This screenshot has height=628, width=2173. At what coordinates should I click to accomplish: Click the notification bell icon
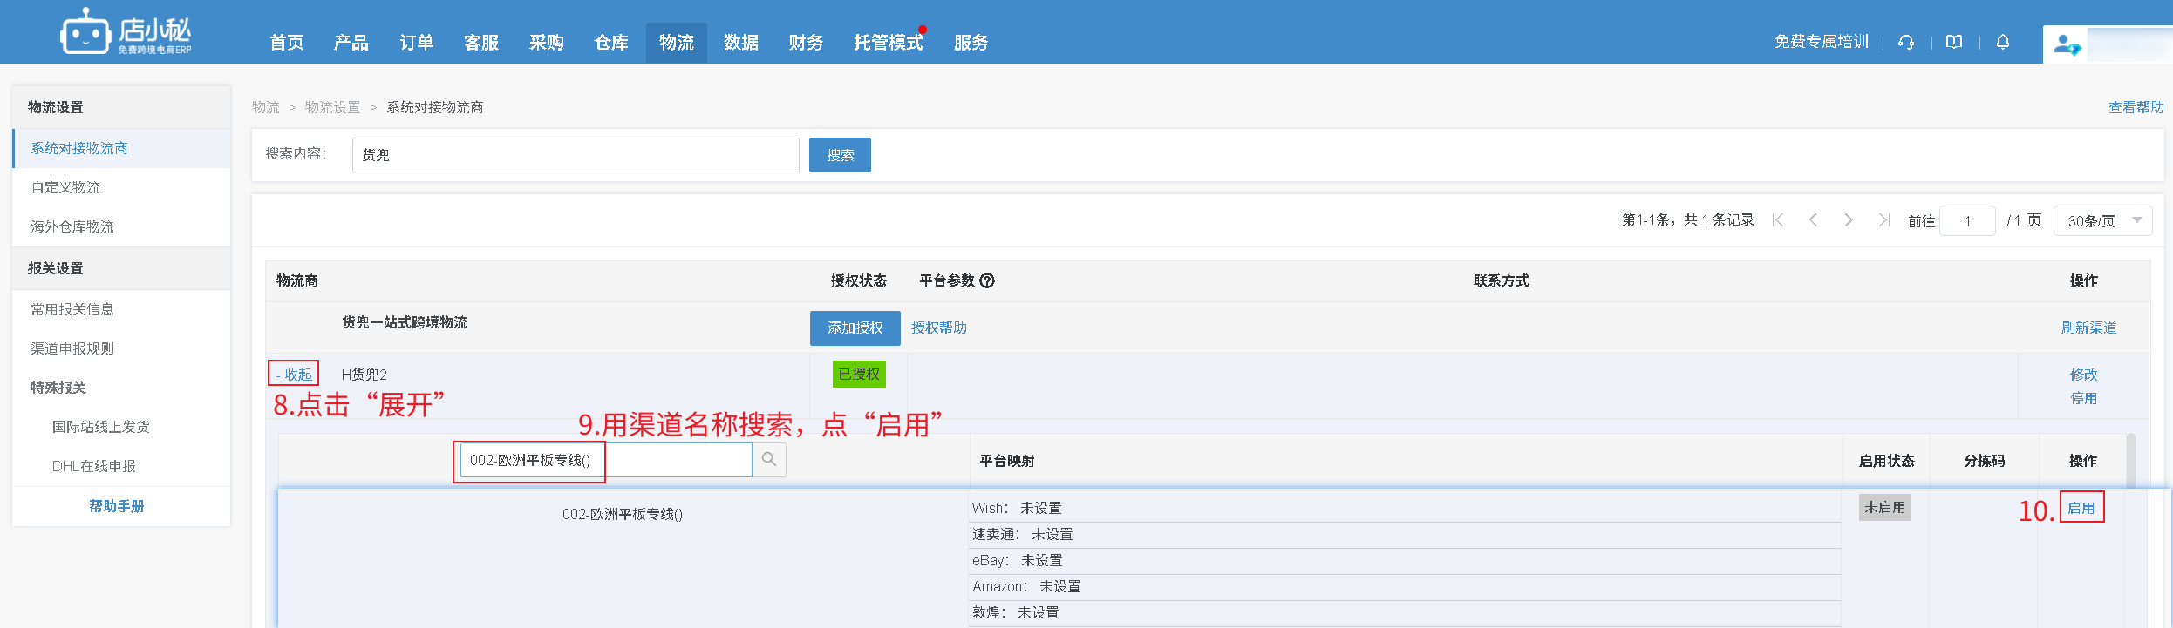tap(2003, 42)
